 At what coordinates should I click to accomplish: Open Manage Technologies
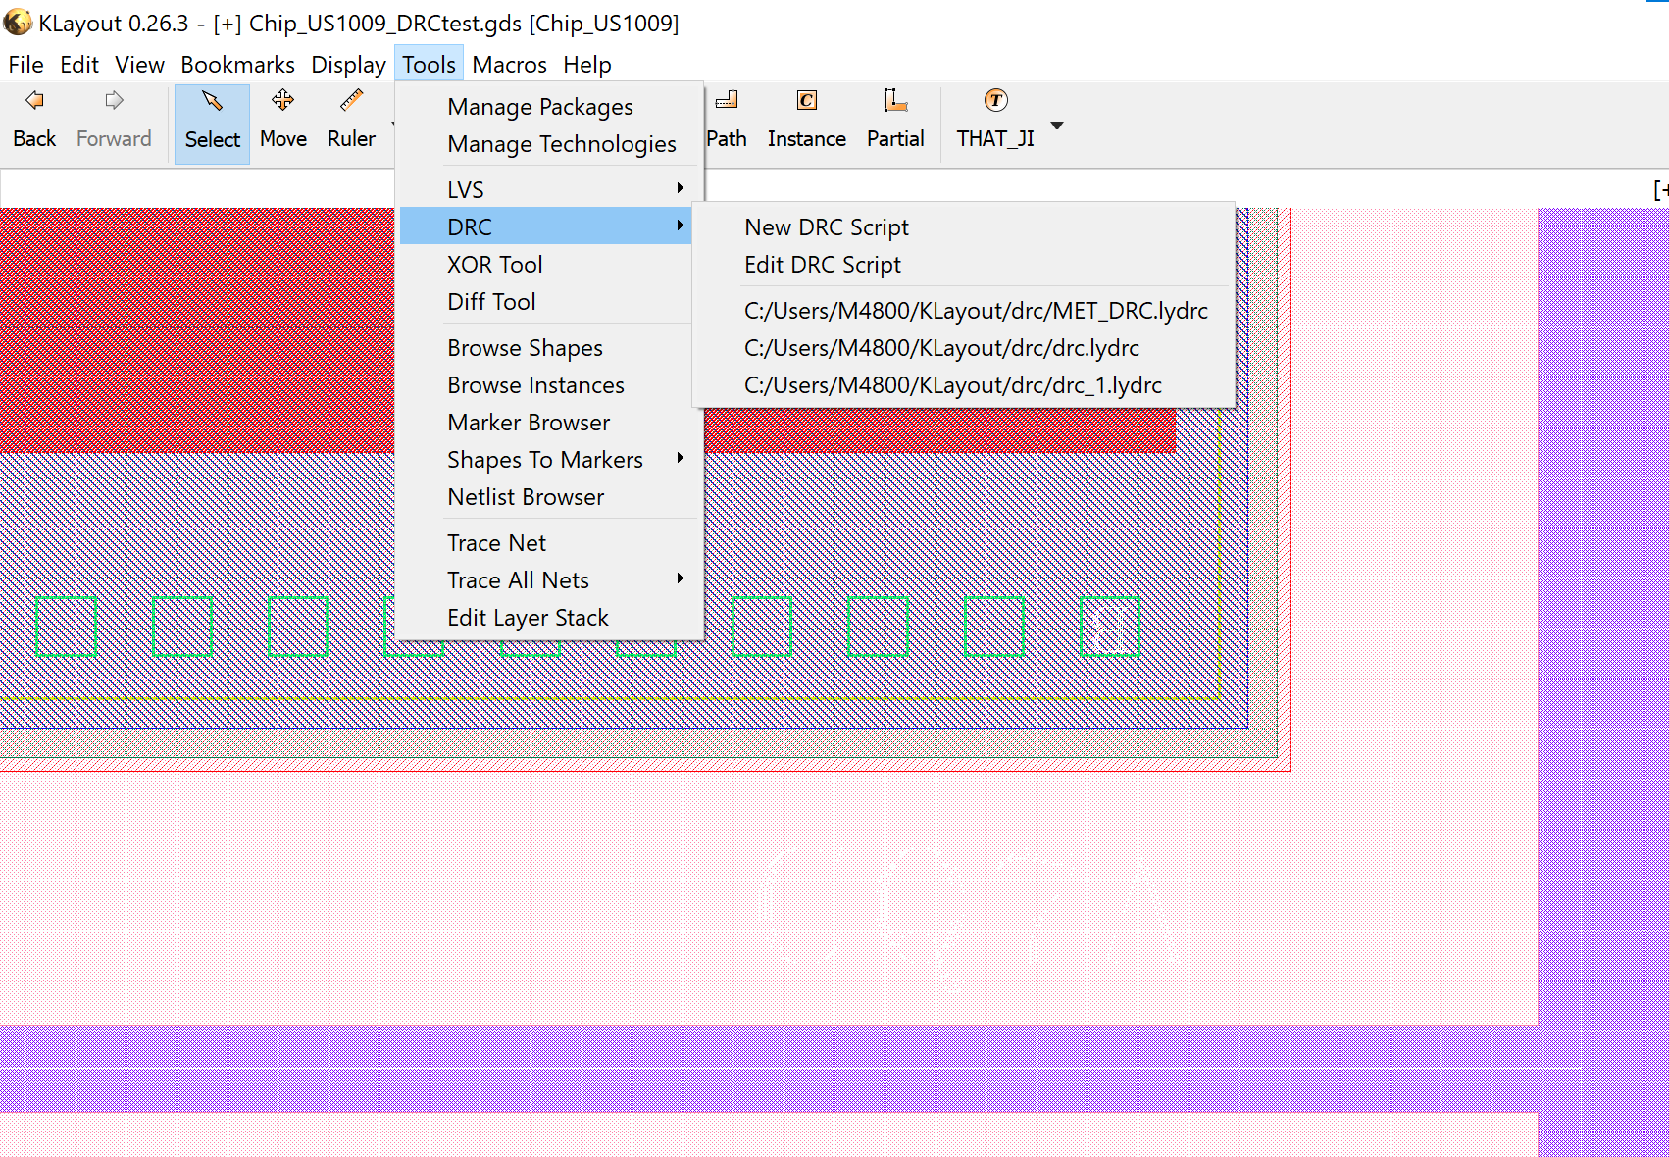click(561, 144)
